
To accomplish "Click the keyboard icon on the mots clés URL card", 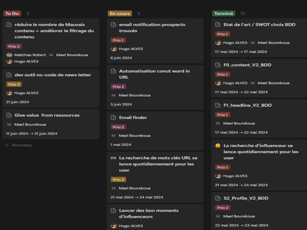I will pyautogui.click(x=113, y=158).
